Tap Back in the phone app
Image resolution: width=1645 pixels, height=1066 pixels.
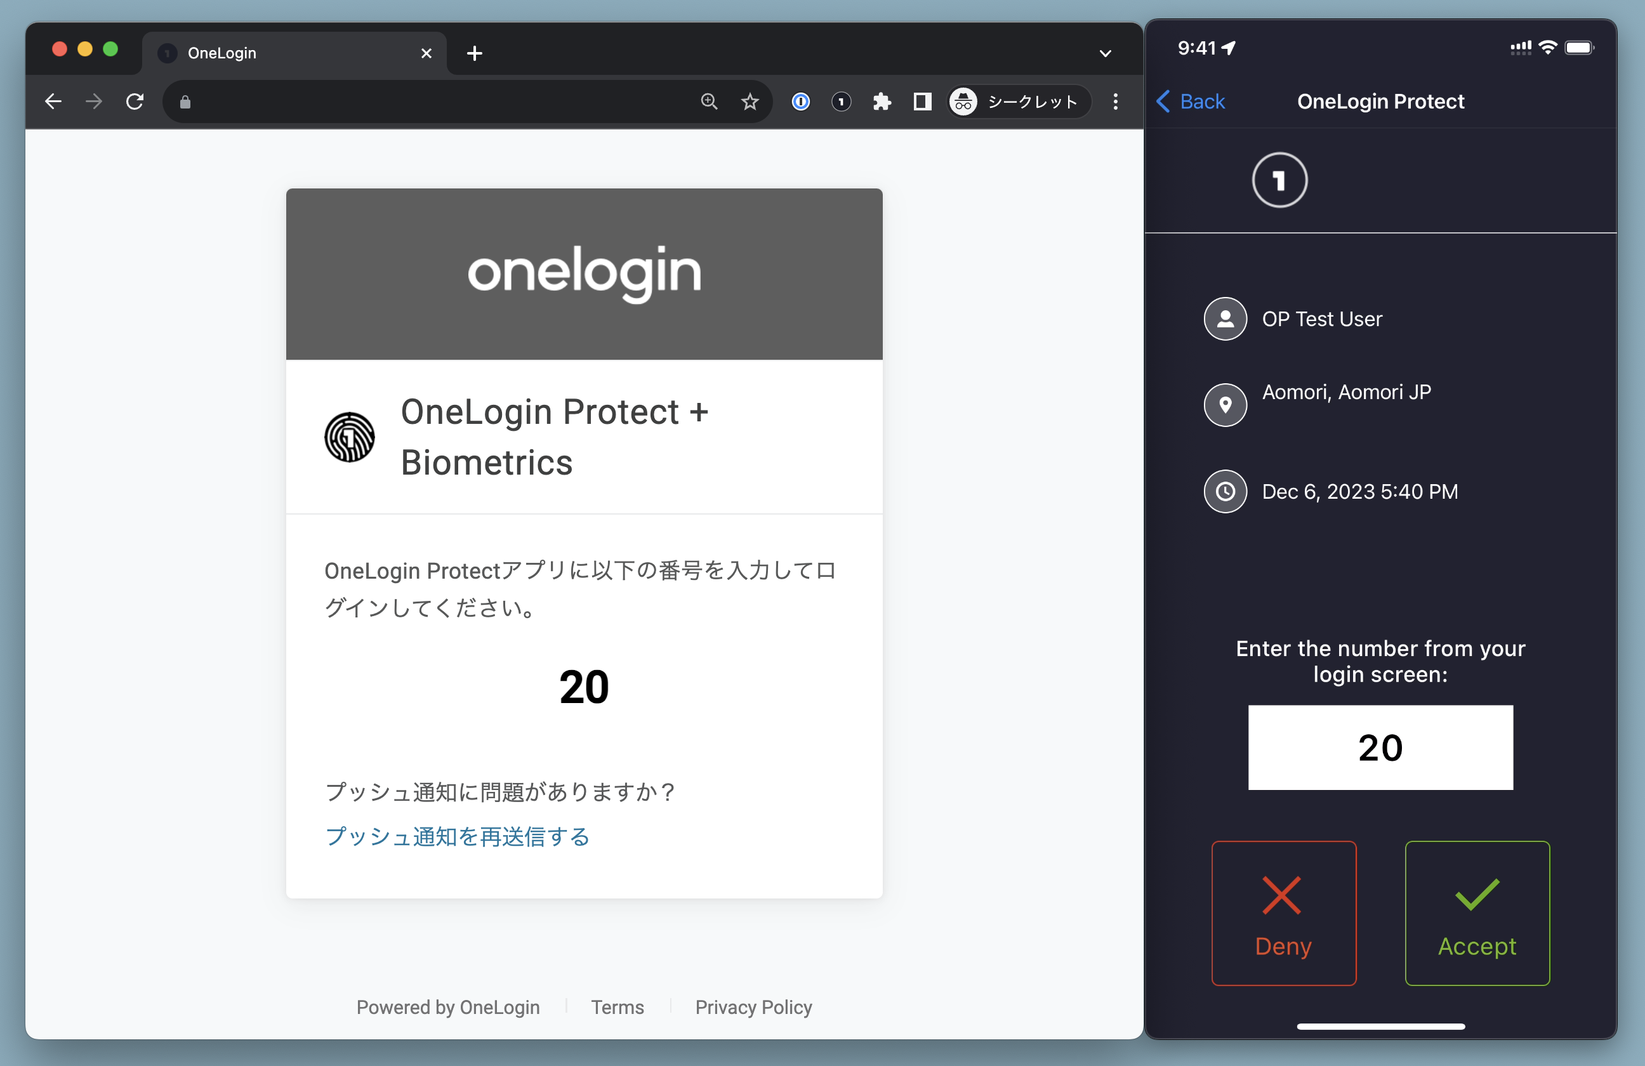[1190, 102]
